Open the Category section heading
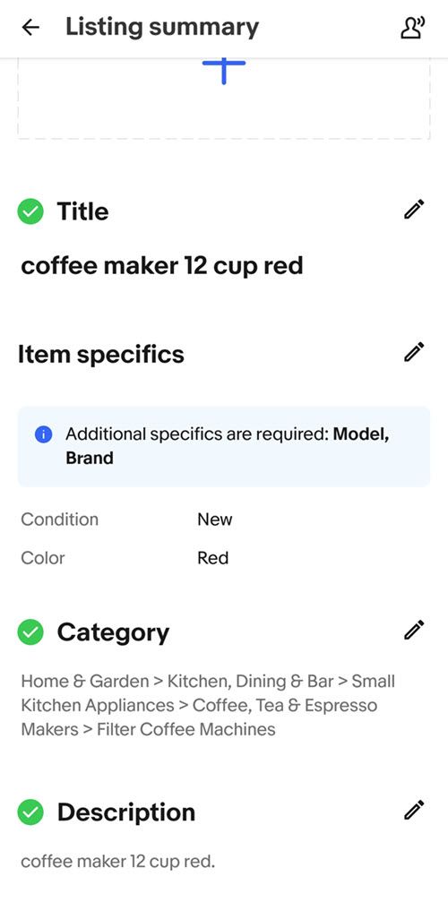Viewport: 448px width, 902px height. pyautogui.click(x=113, y=632)
